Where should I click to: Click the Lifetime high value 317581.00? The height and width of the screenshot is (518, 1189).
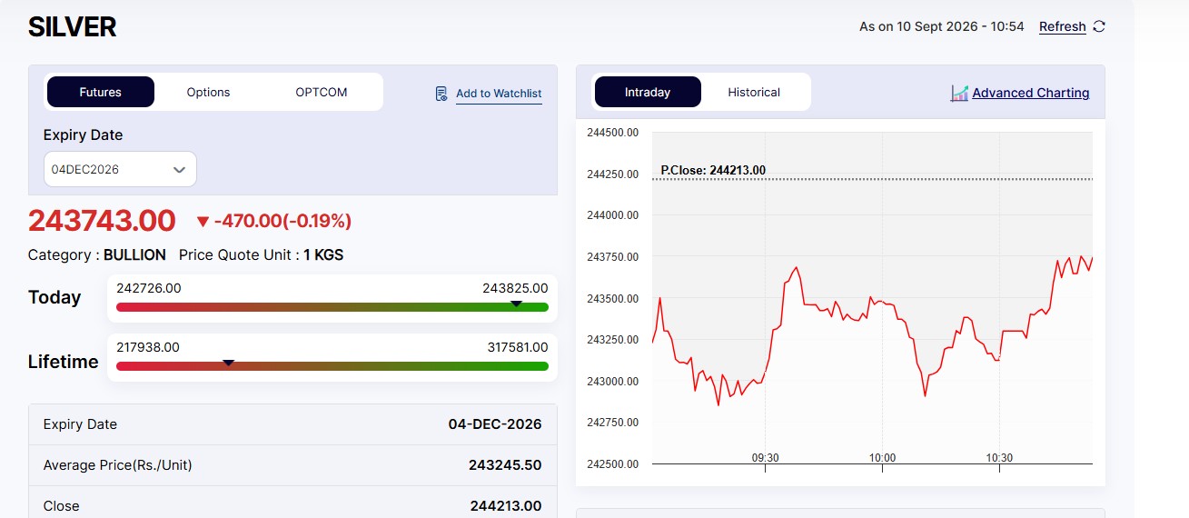pos(518,347)
